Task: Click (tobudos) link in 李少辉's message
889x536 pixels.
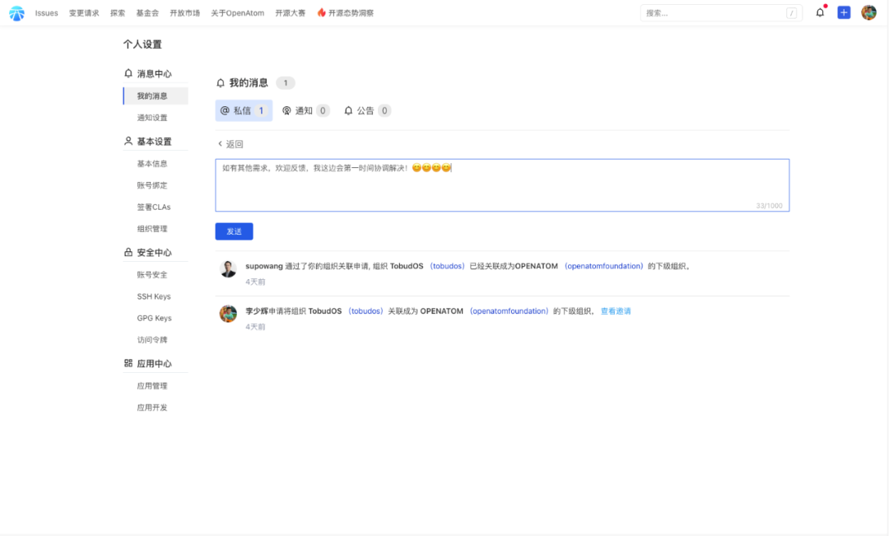Action: (x=365, y=311)
